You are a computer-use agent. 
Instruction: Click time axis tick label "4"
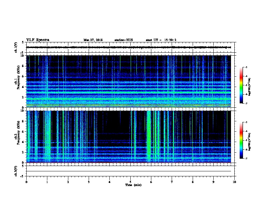point(110,182)
